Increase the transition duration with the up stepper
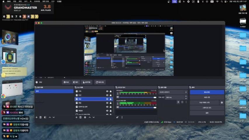 [186, 97]
